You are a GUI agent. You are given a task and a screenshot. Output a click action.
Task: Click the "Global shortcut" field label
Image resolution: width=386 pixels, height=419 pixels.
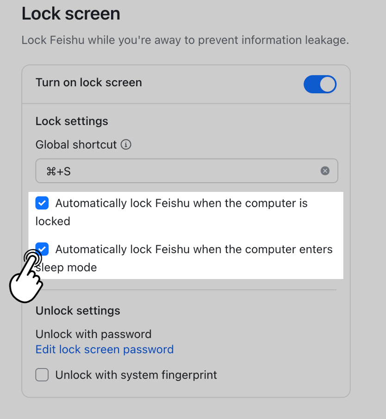76,145
